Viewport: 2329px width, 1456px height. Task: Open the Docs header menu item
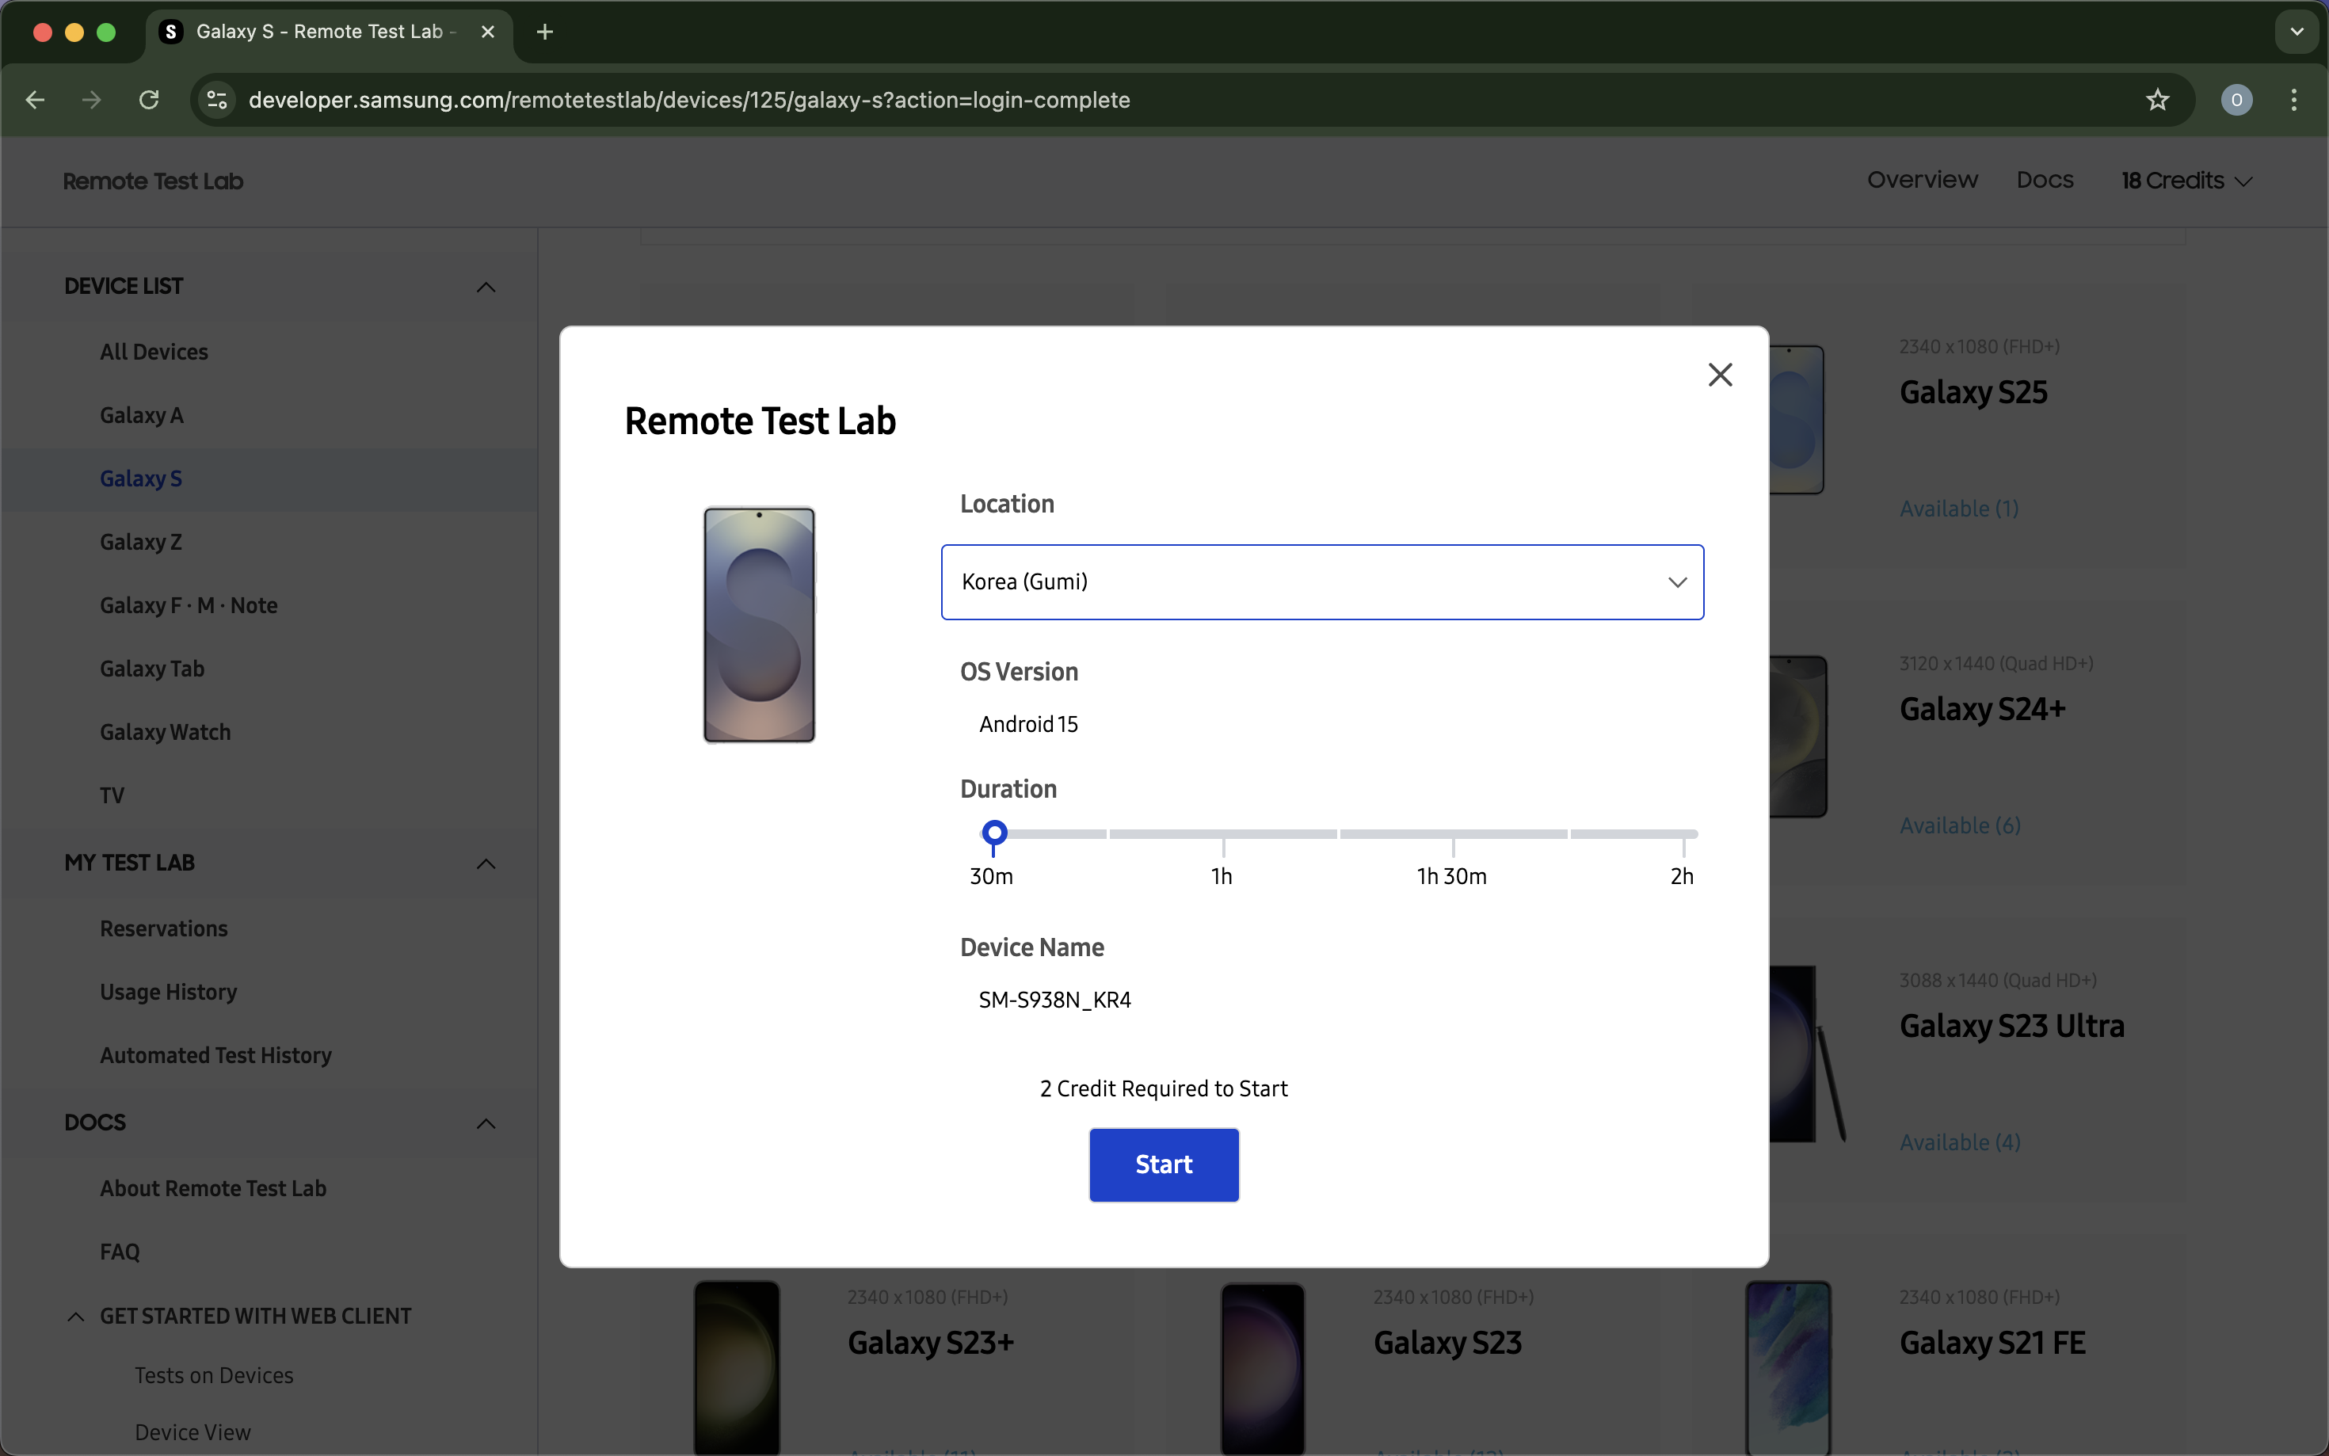coord(2045,180)
